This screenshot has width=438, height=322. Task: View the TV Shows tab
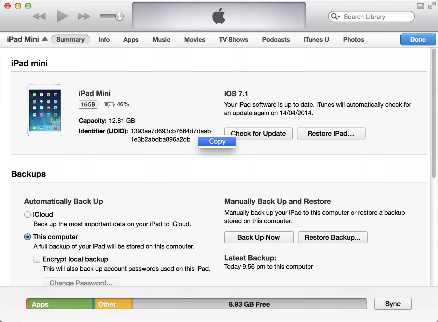(234, 39)
